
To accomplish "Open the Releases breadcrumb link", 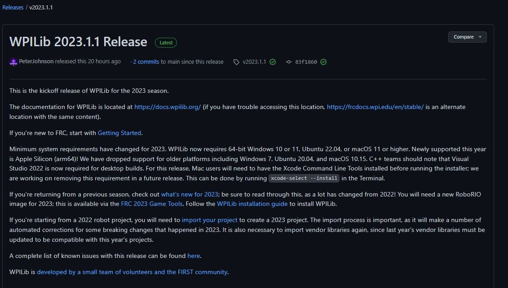I will click(x=13, y=7).
